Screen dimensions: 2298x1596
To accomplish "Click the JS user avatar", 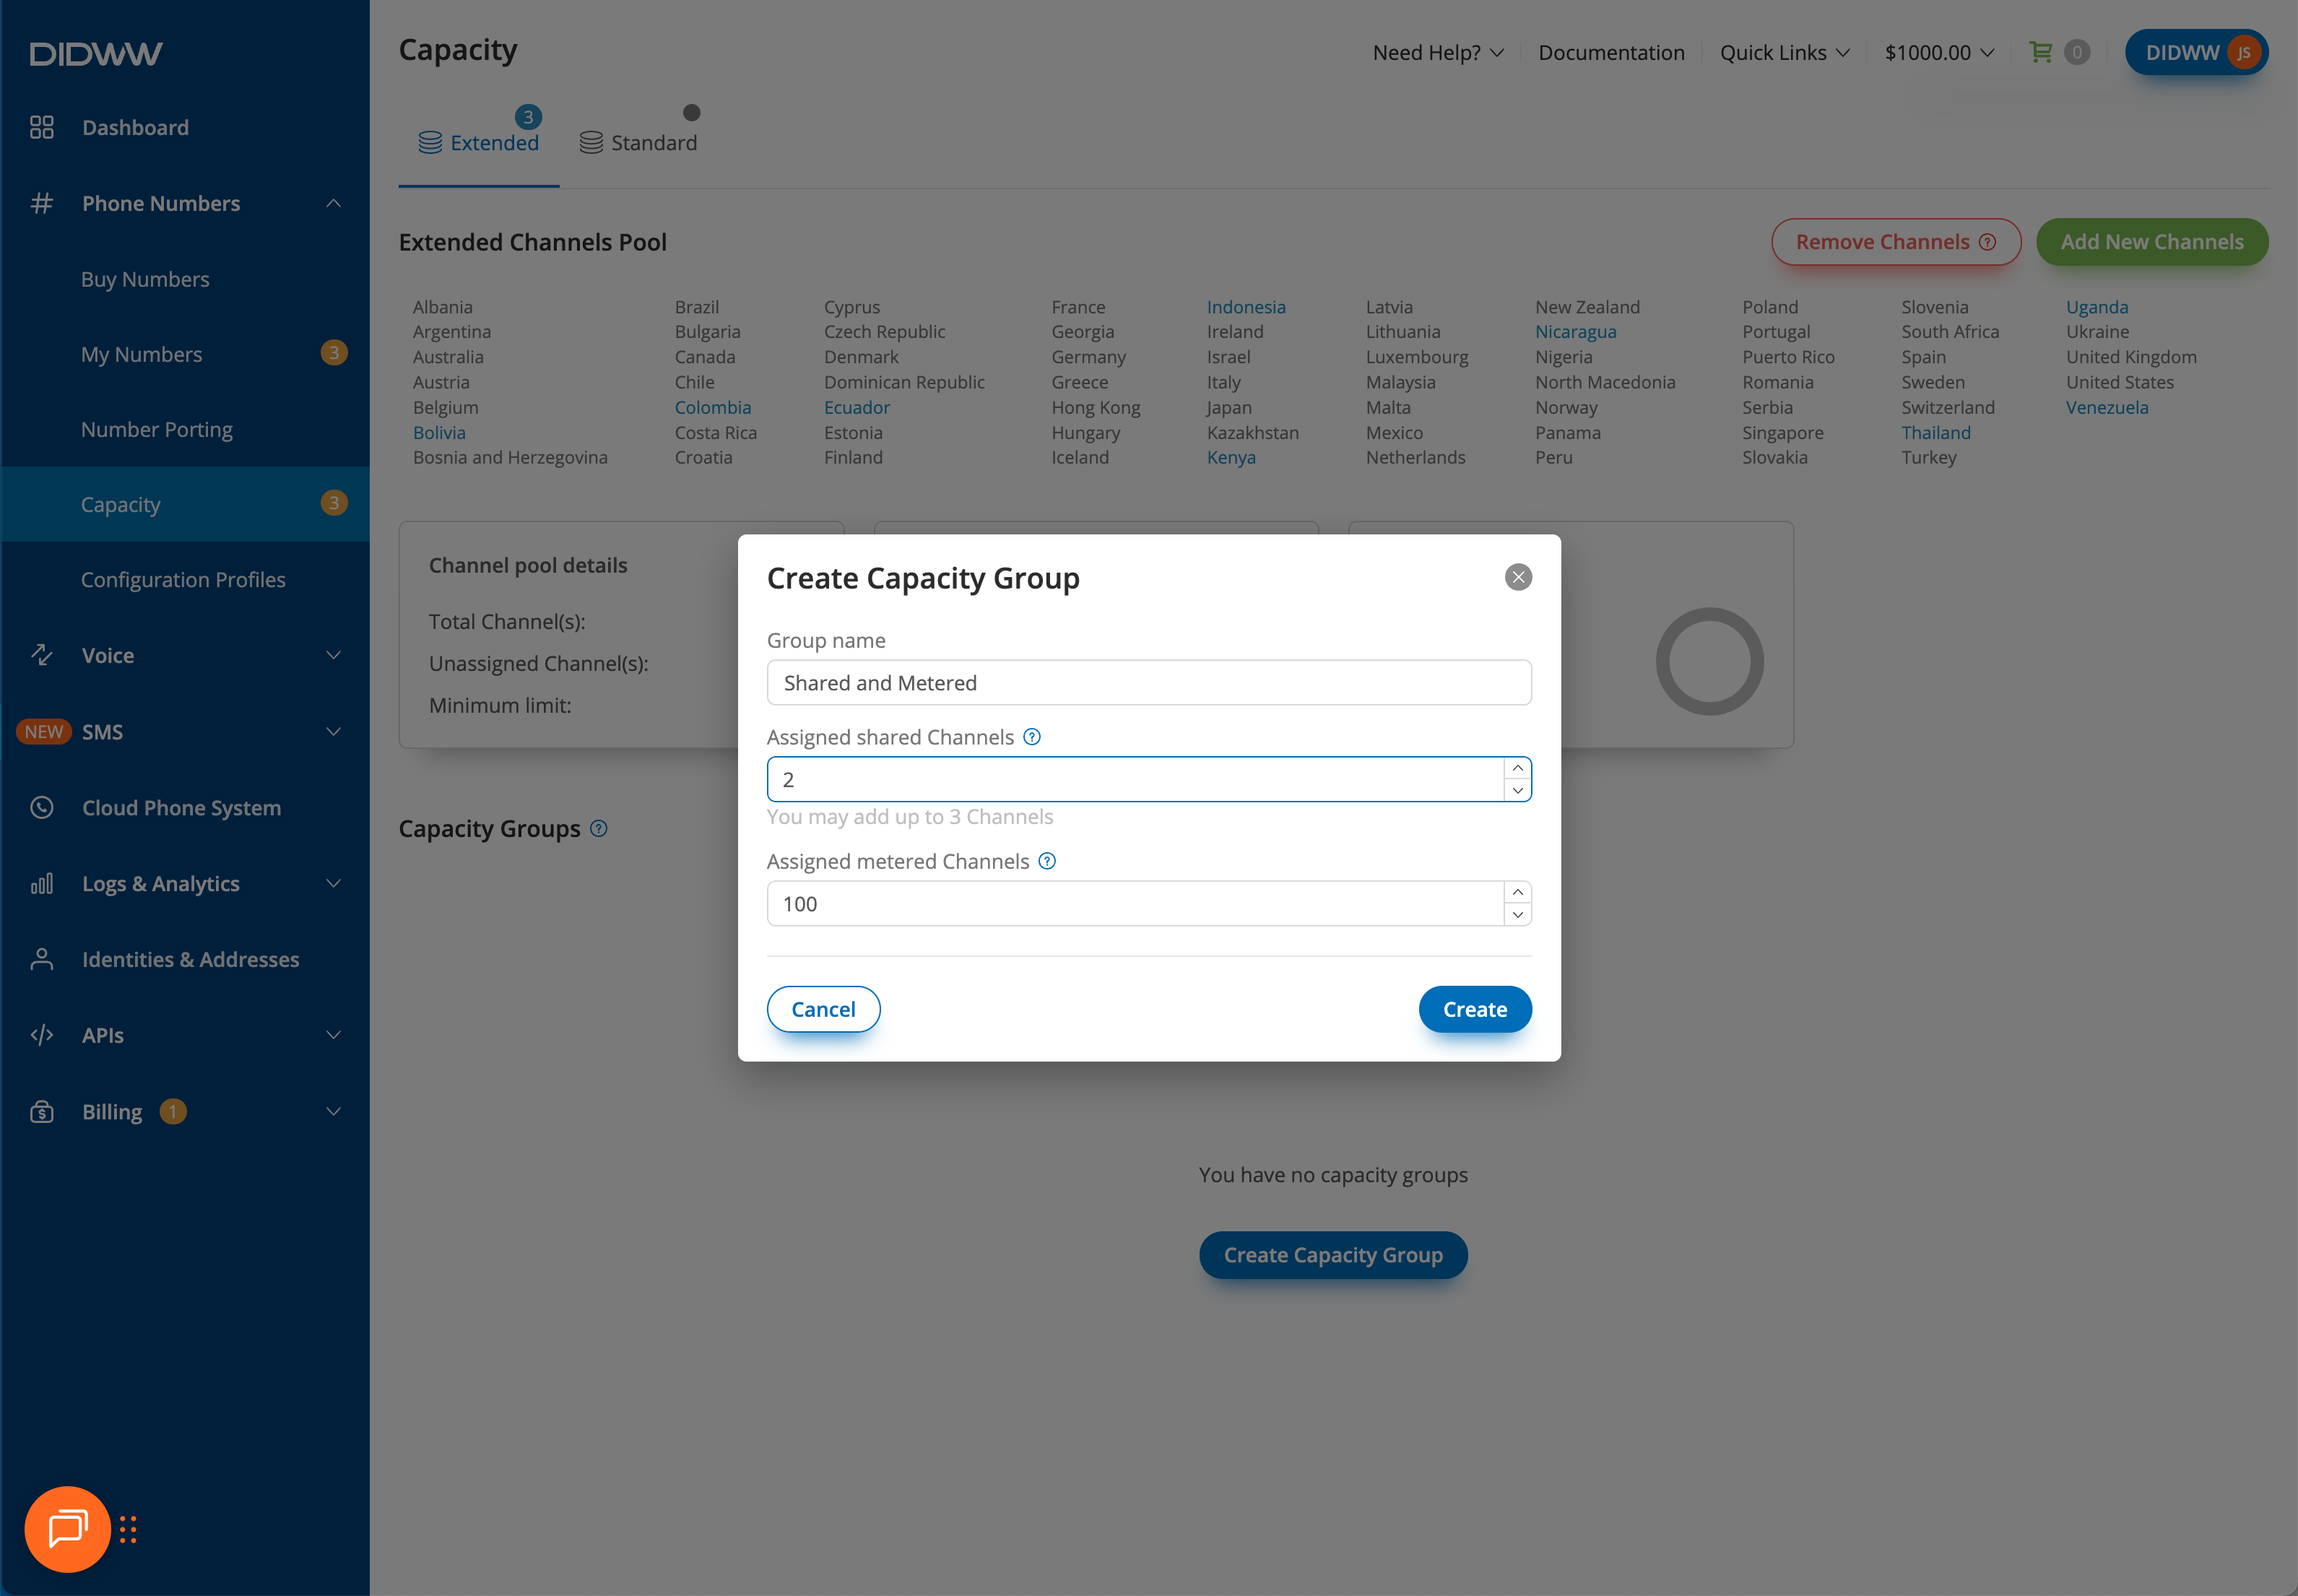I will [2243, 52].
